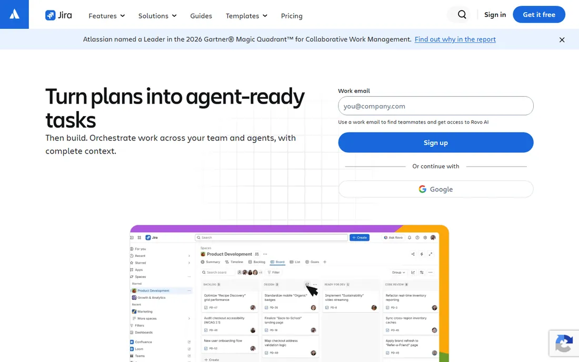
Task: Click the fullscreen expand icon
Action: click(431, 254)
